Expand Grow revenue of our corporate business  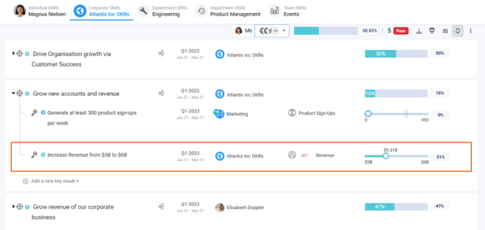click(14, 206)
